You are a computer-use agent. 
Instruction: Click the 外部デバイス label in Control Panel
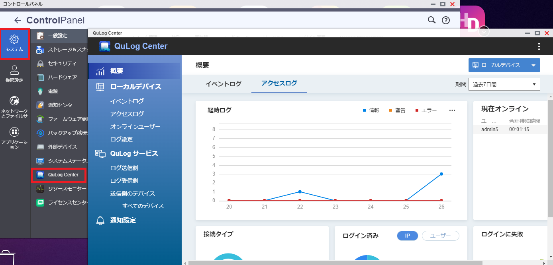point(63,147)
